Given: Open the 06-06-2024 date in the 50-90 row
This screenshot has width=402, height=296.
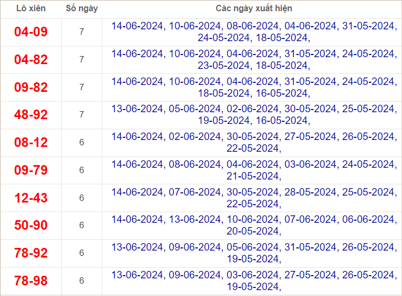Looking at the screenshot, I should tap(368, 219).
